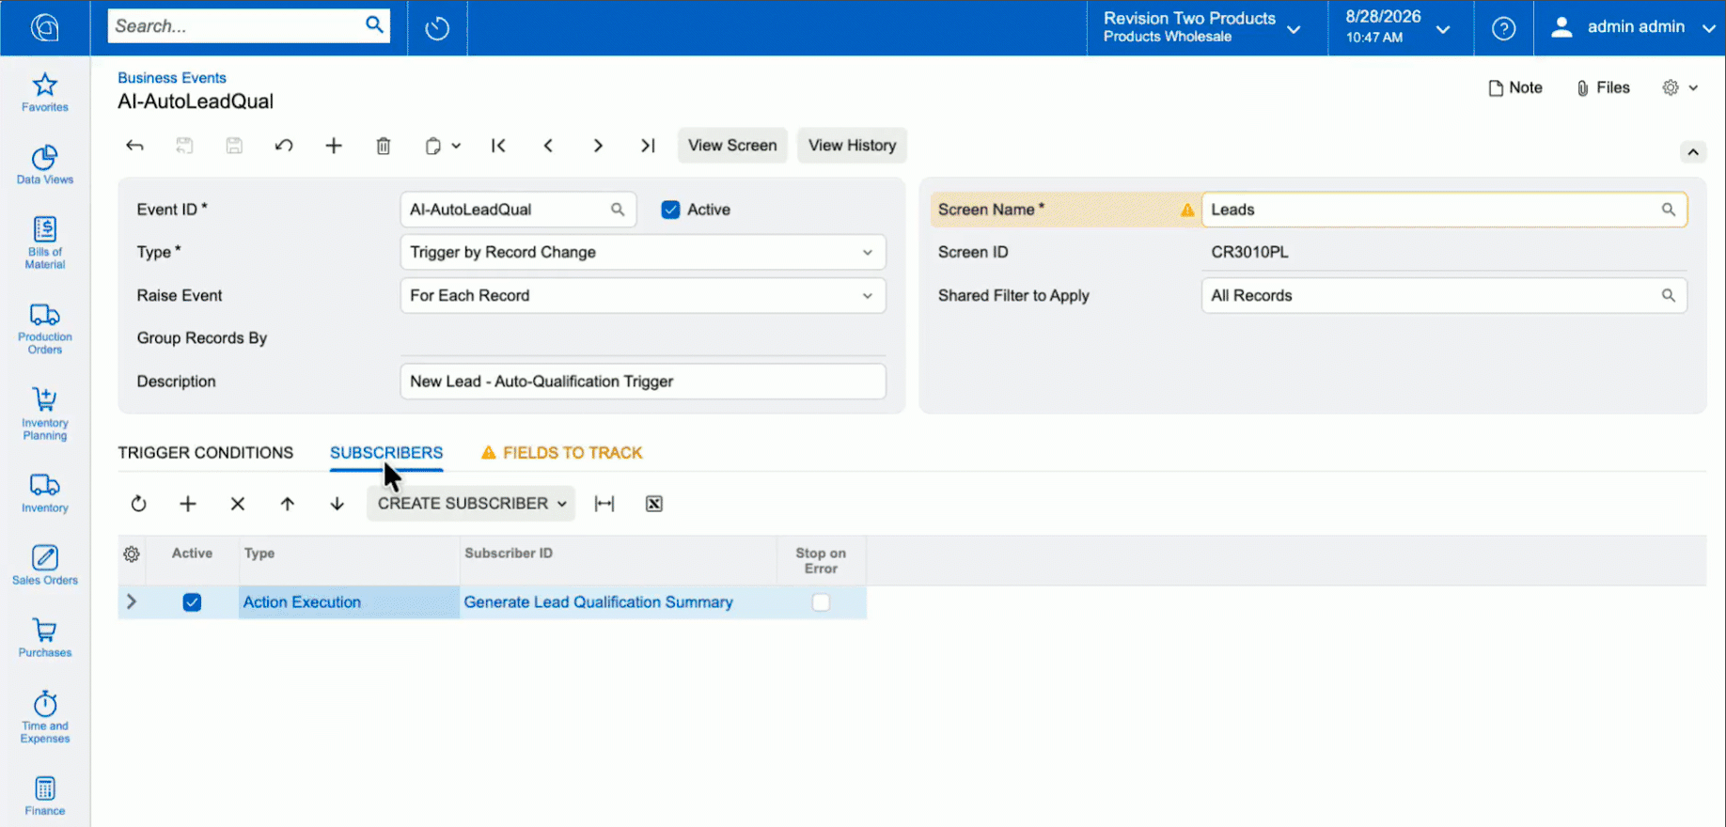Screen dimensions: 1726x827
Task: Open the clipboard copy-paste dropdown
Action: tap(442, 146)
